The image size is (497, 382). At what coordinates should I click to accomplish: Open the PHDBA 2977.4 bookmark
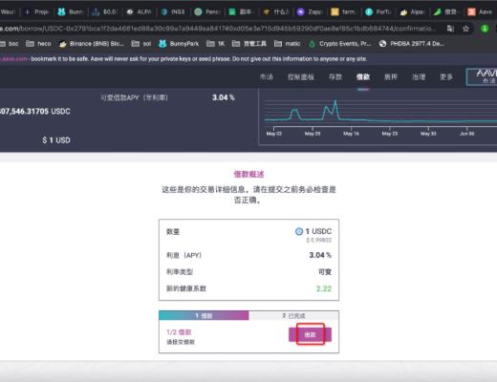point(412,44)
